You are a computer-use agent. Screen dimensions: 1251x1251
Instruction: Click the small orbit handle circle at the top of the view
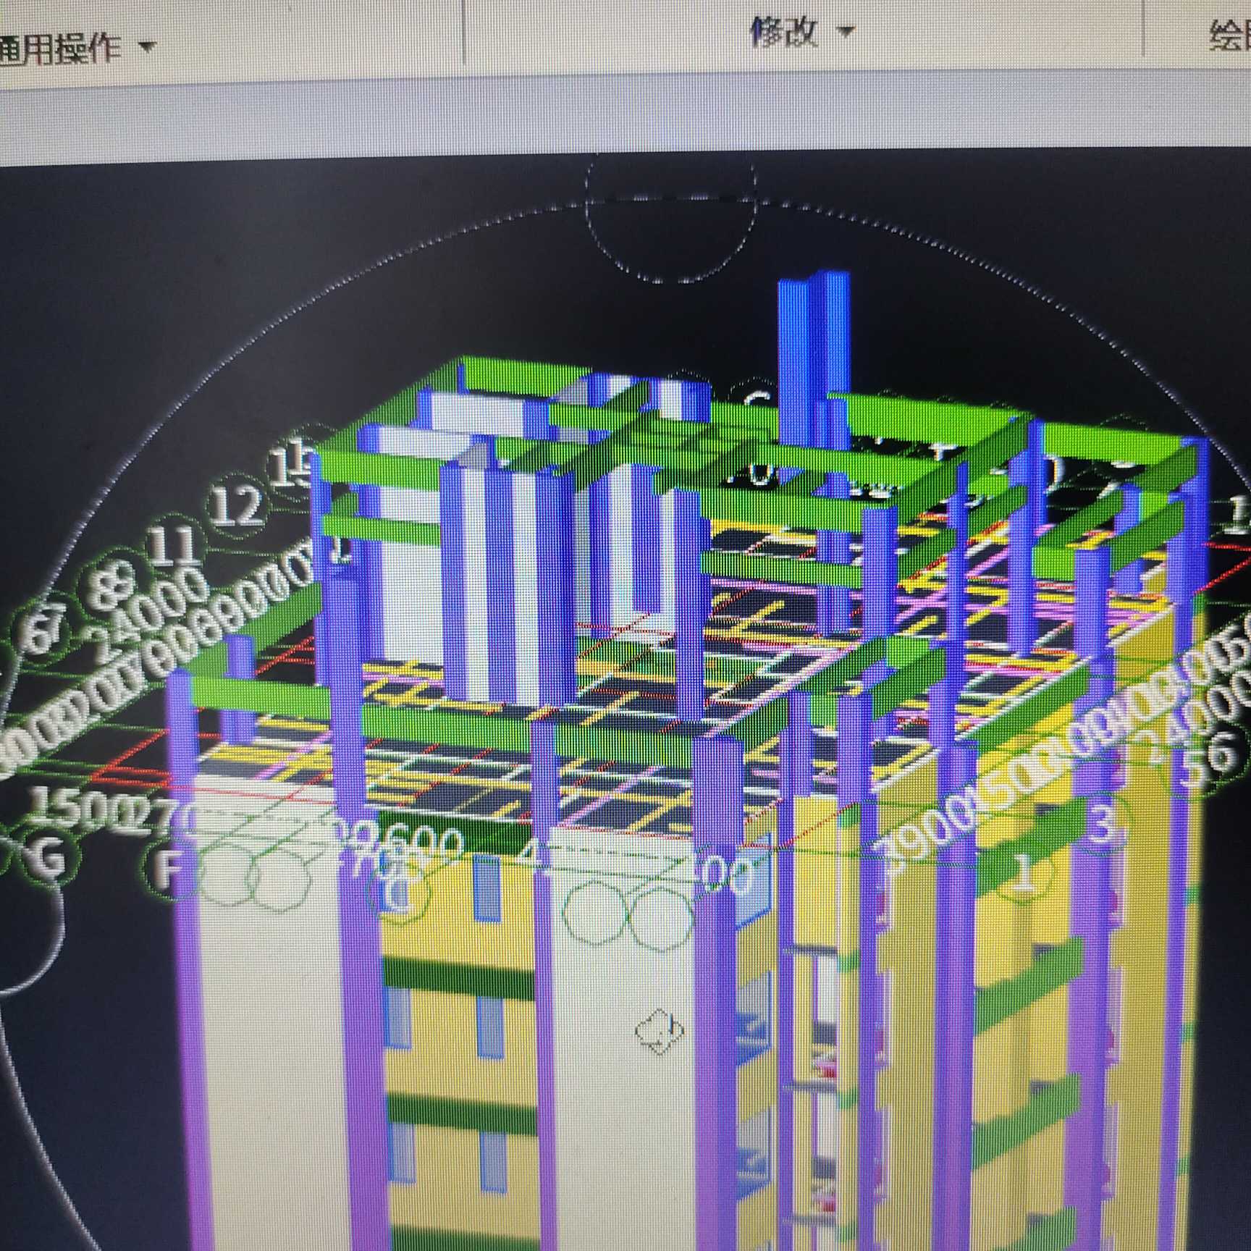pos(671,217)
